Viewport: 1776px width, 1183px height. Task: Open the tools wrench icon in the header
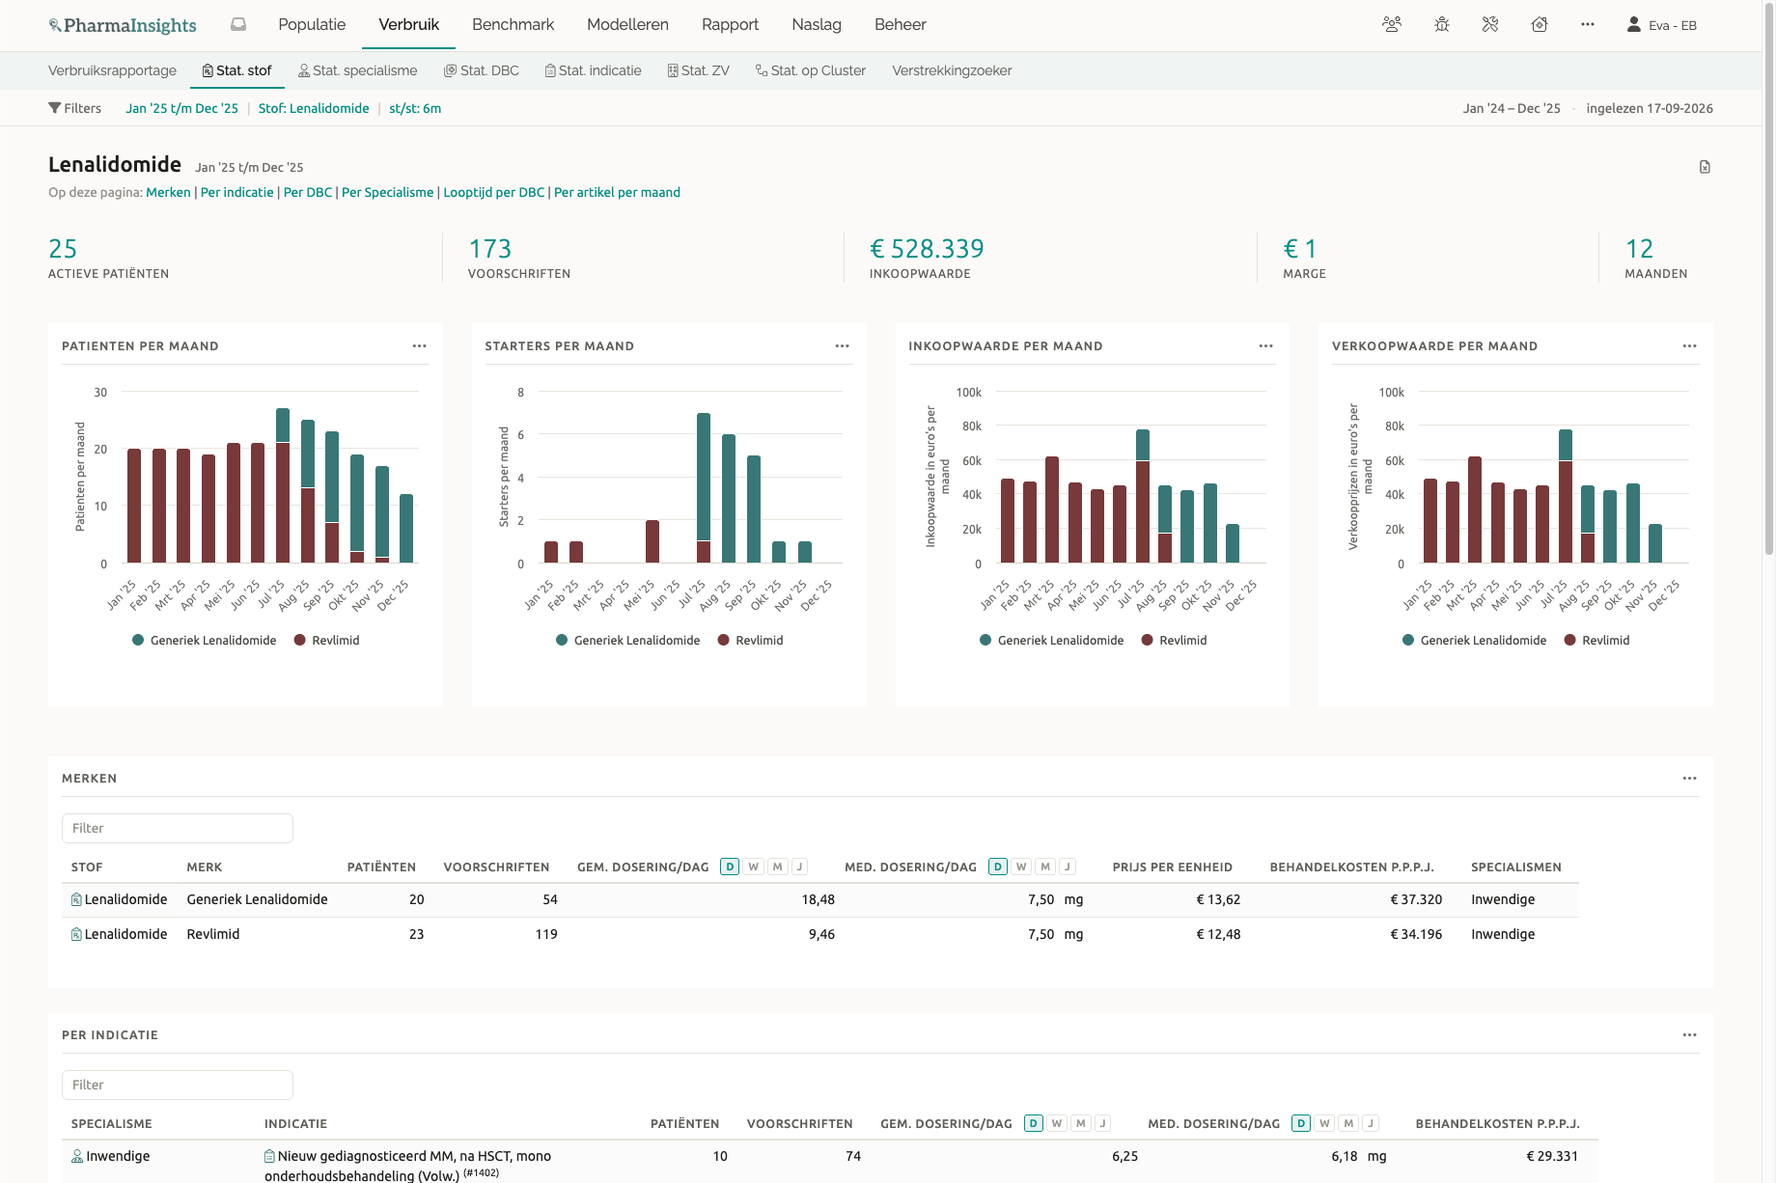pyautogui.click(x=1490, y=25)
